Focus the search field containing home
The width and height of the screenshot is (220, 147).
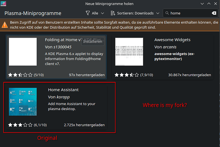(191, 13)
